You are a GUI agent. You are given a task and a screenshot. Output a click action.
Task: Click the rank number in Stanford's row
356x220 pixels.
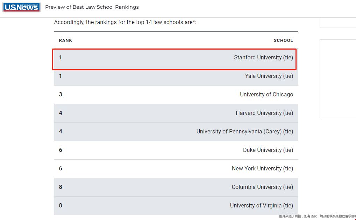(60, 58)
